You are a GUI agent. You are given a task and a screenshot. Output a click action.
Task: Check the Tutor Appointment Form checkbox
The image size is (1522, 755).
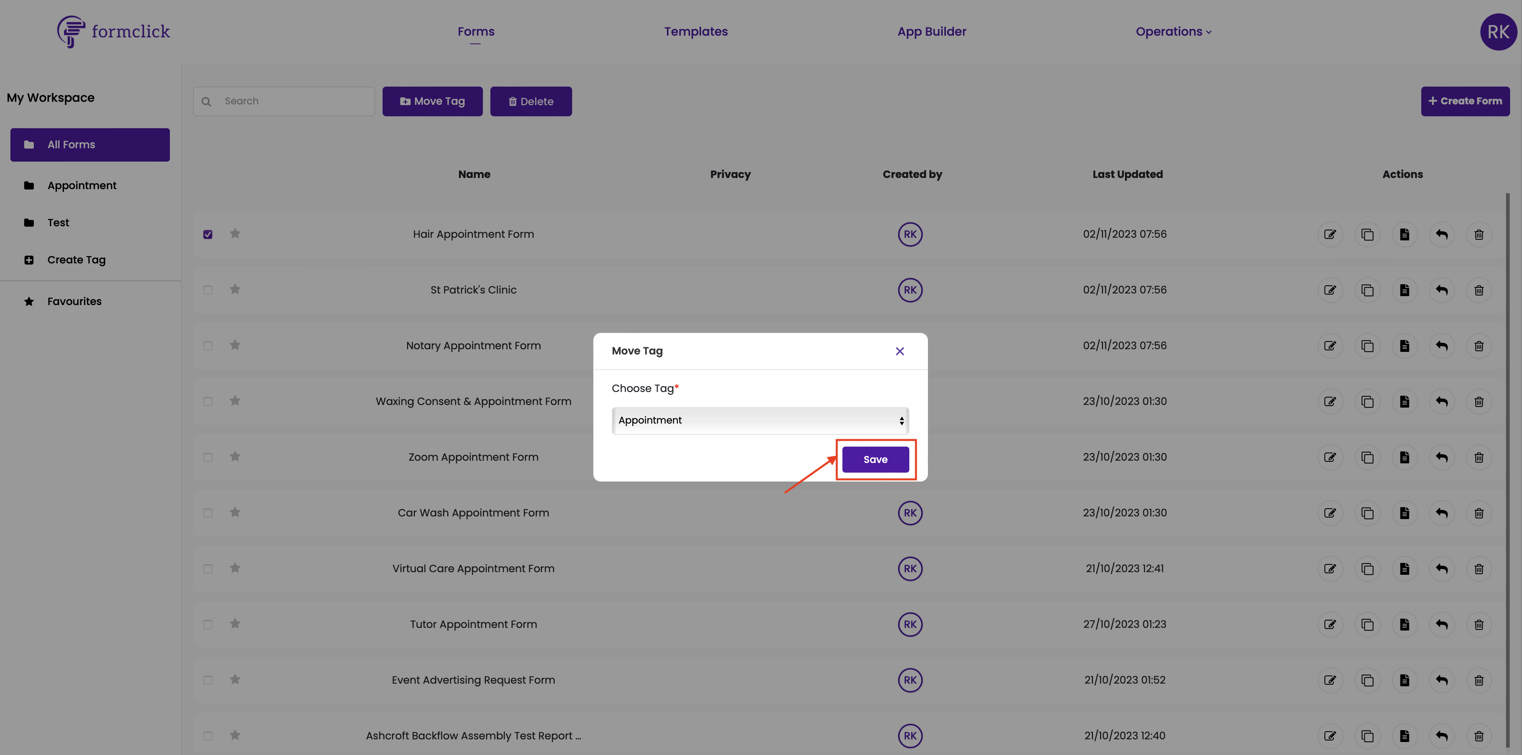click(207, 625)
